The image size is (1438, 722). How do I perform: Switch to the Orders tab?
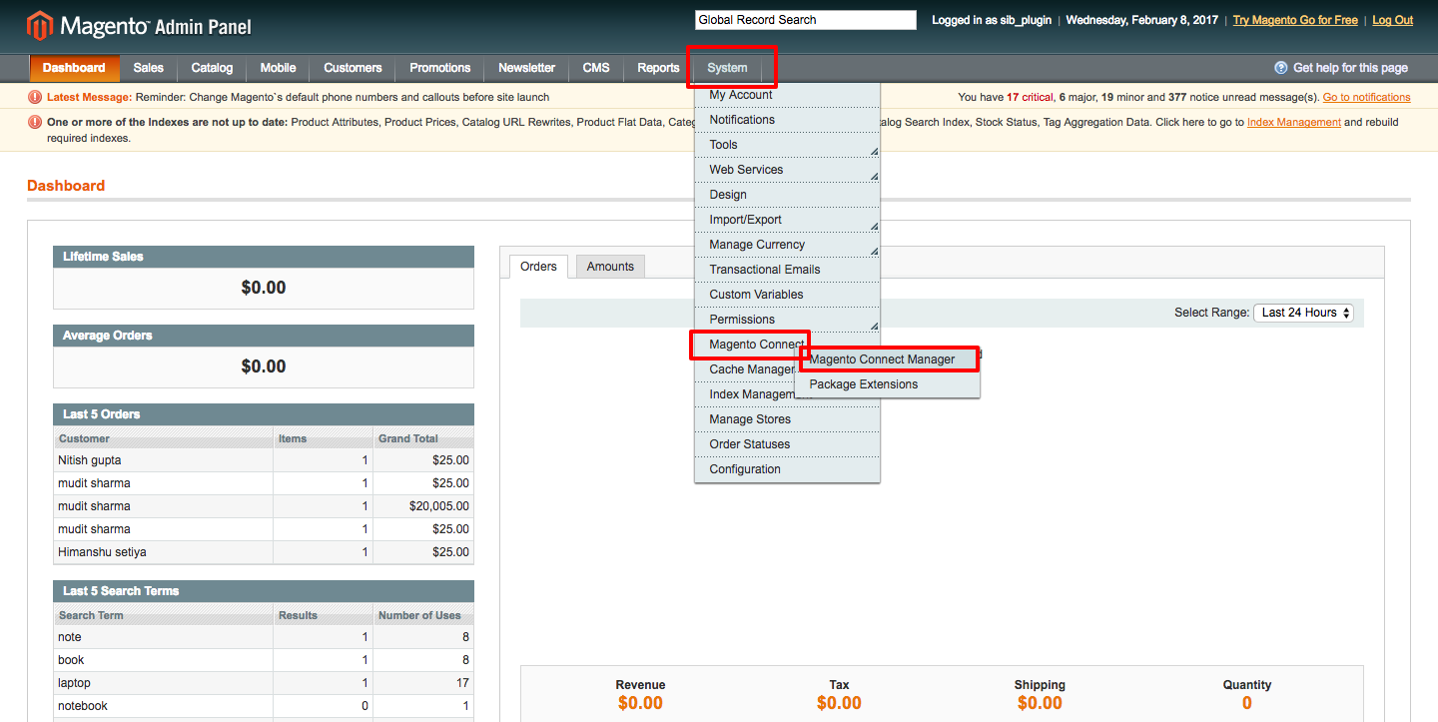point(538,267)
